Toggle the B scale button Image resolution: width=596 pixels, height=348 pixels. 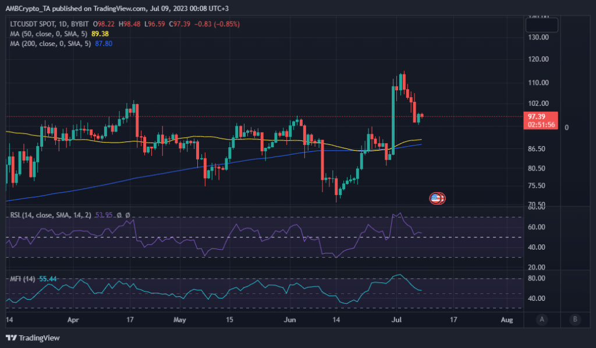(x=575, y=319)
